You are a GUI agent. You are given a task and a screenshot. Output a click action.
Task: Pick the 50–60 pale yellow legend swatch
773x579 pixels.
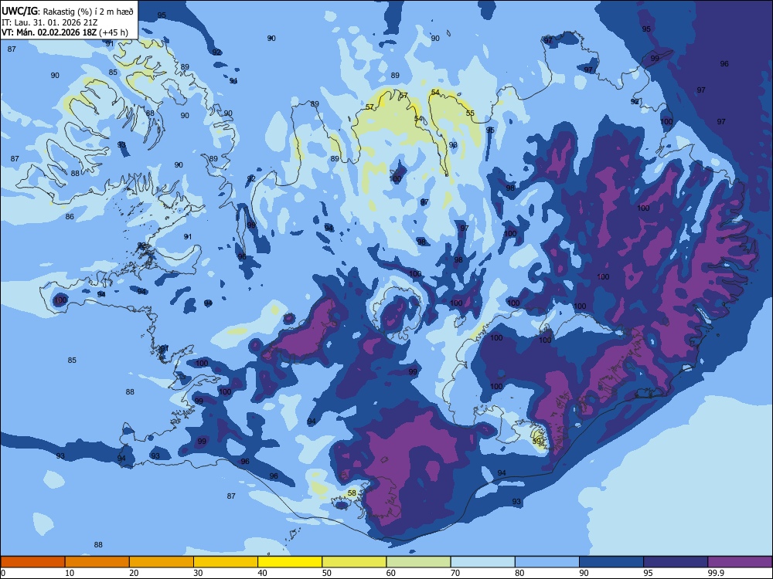point(354,562)
